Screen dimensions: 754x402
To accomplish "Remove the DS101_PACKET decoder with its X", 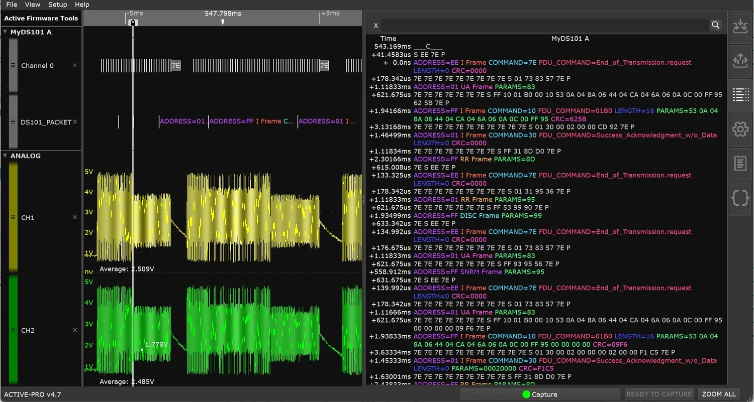I will [75, 121].
